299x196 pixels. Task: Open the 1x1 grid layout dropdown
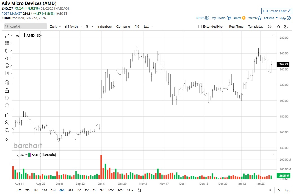coord(148,27)
